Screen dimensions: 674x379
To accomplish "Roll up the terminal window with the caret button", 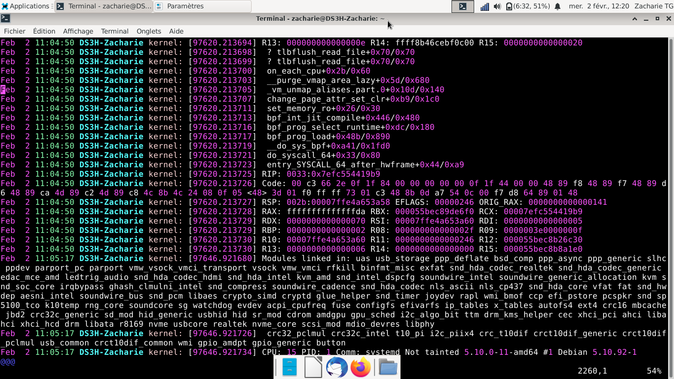I will point(635,19).
